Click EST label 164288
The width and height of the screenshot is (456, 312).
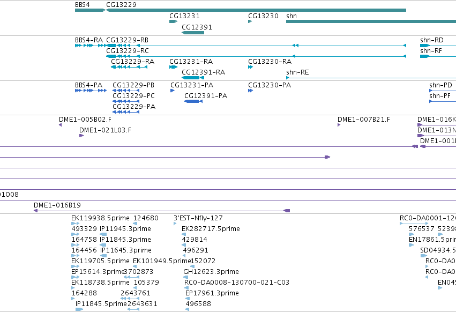click(84, 294)
